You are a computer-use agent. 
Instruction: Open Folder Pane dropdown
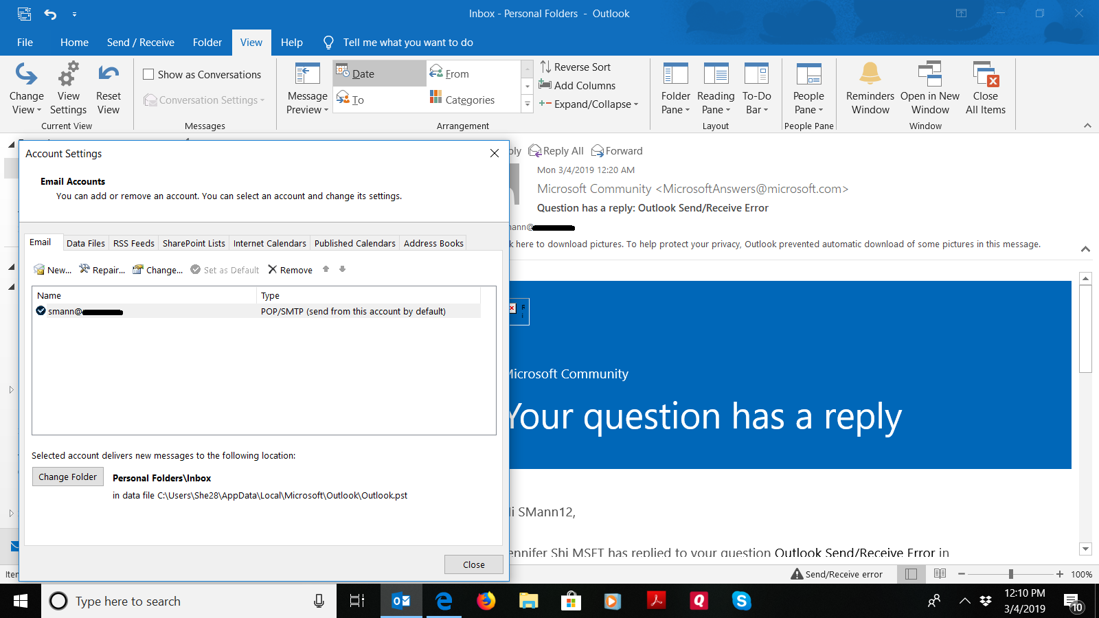pyautogui.click(x=675, y=89)
